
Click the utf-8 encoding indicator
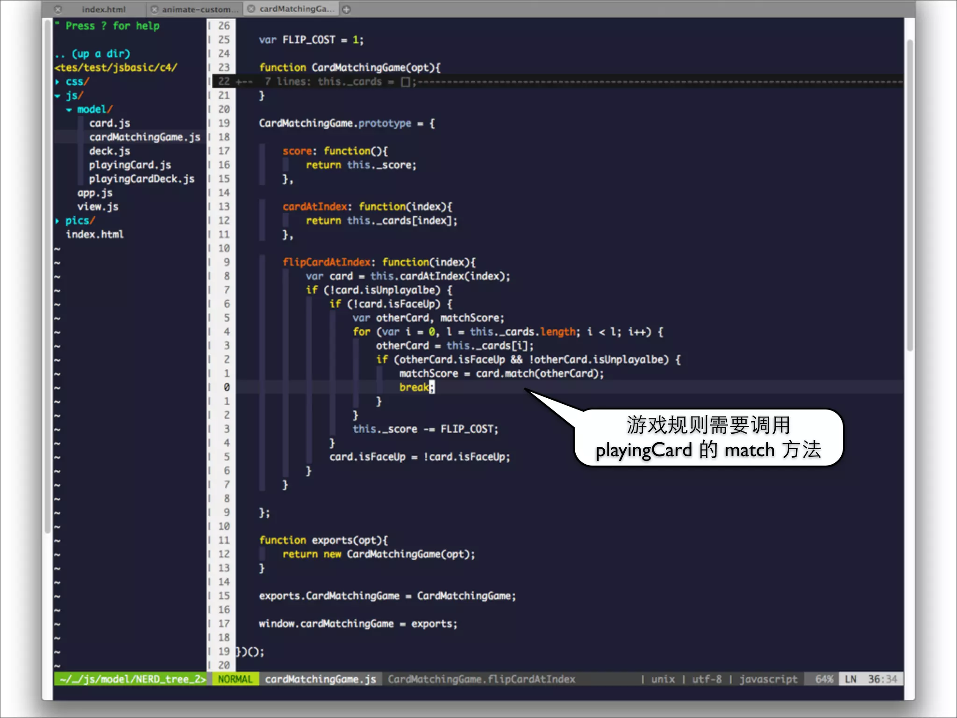pos(707,679)
